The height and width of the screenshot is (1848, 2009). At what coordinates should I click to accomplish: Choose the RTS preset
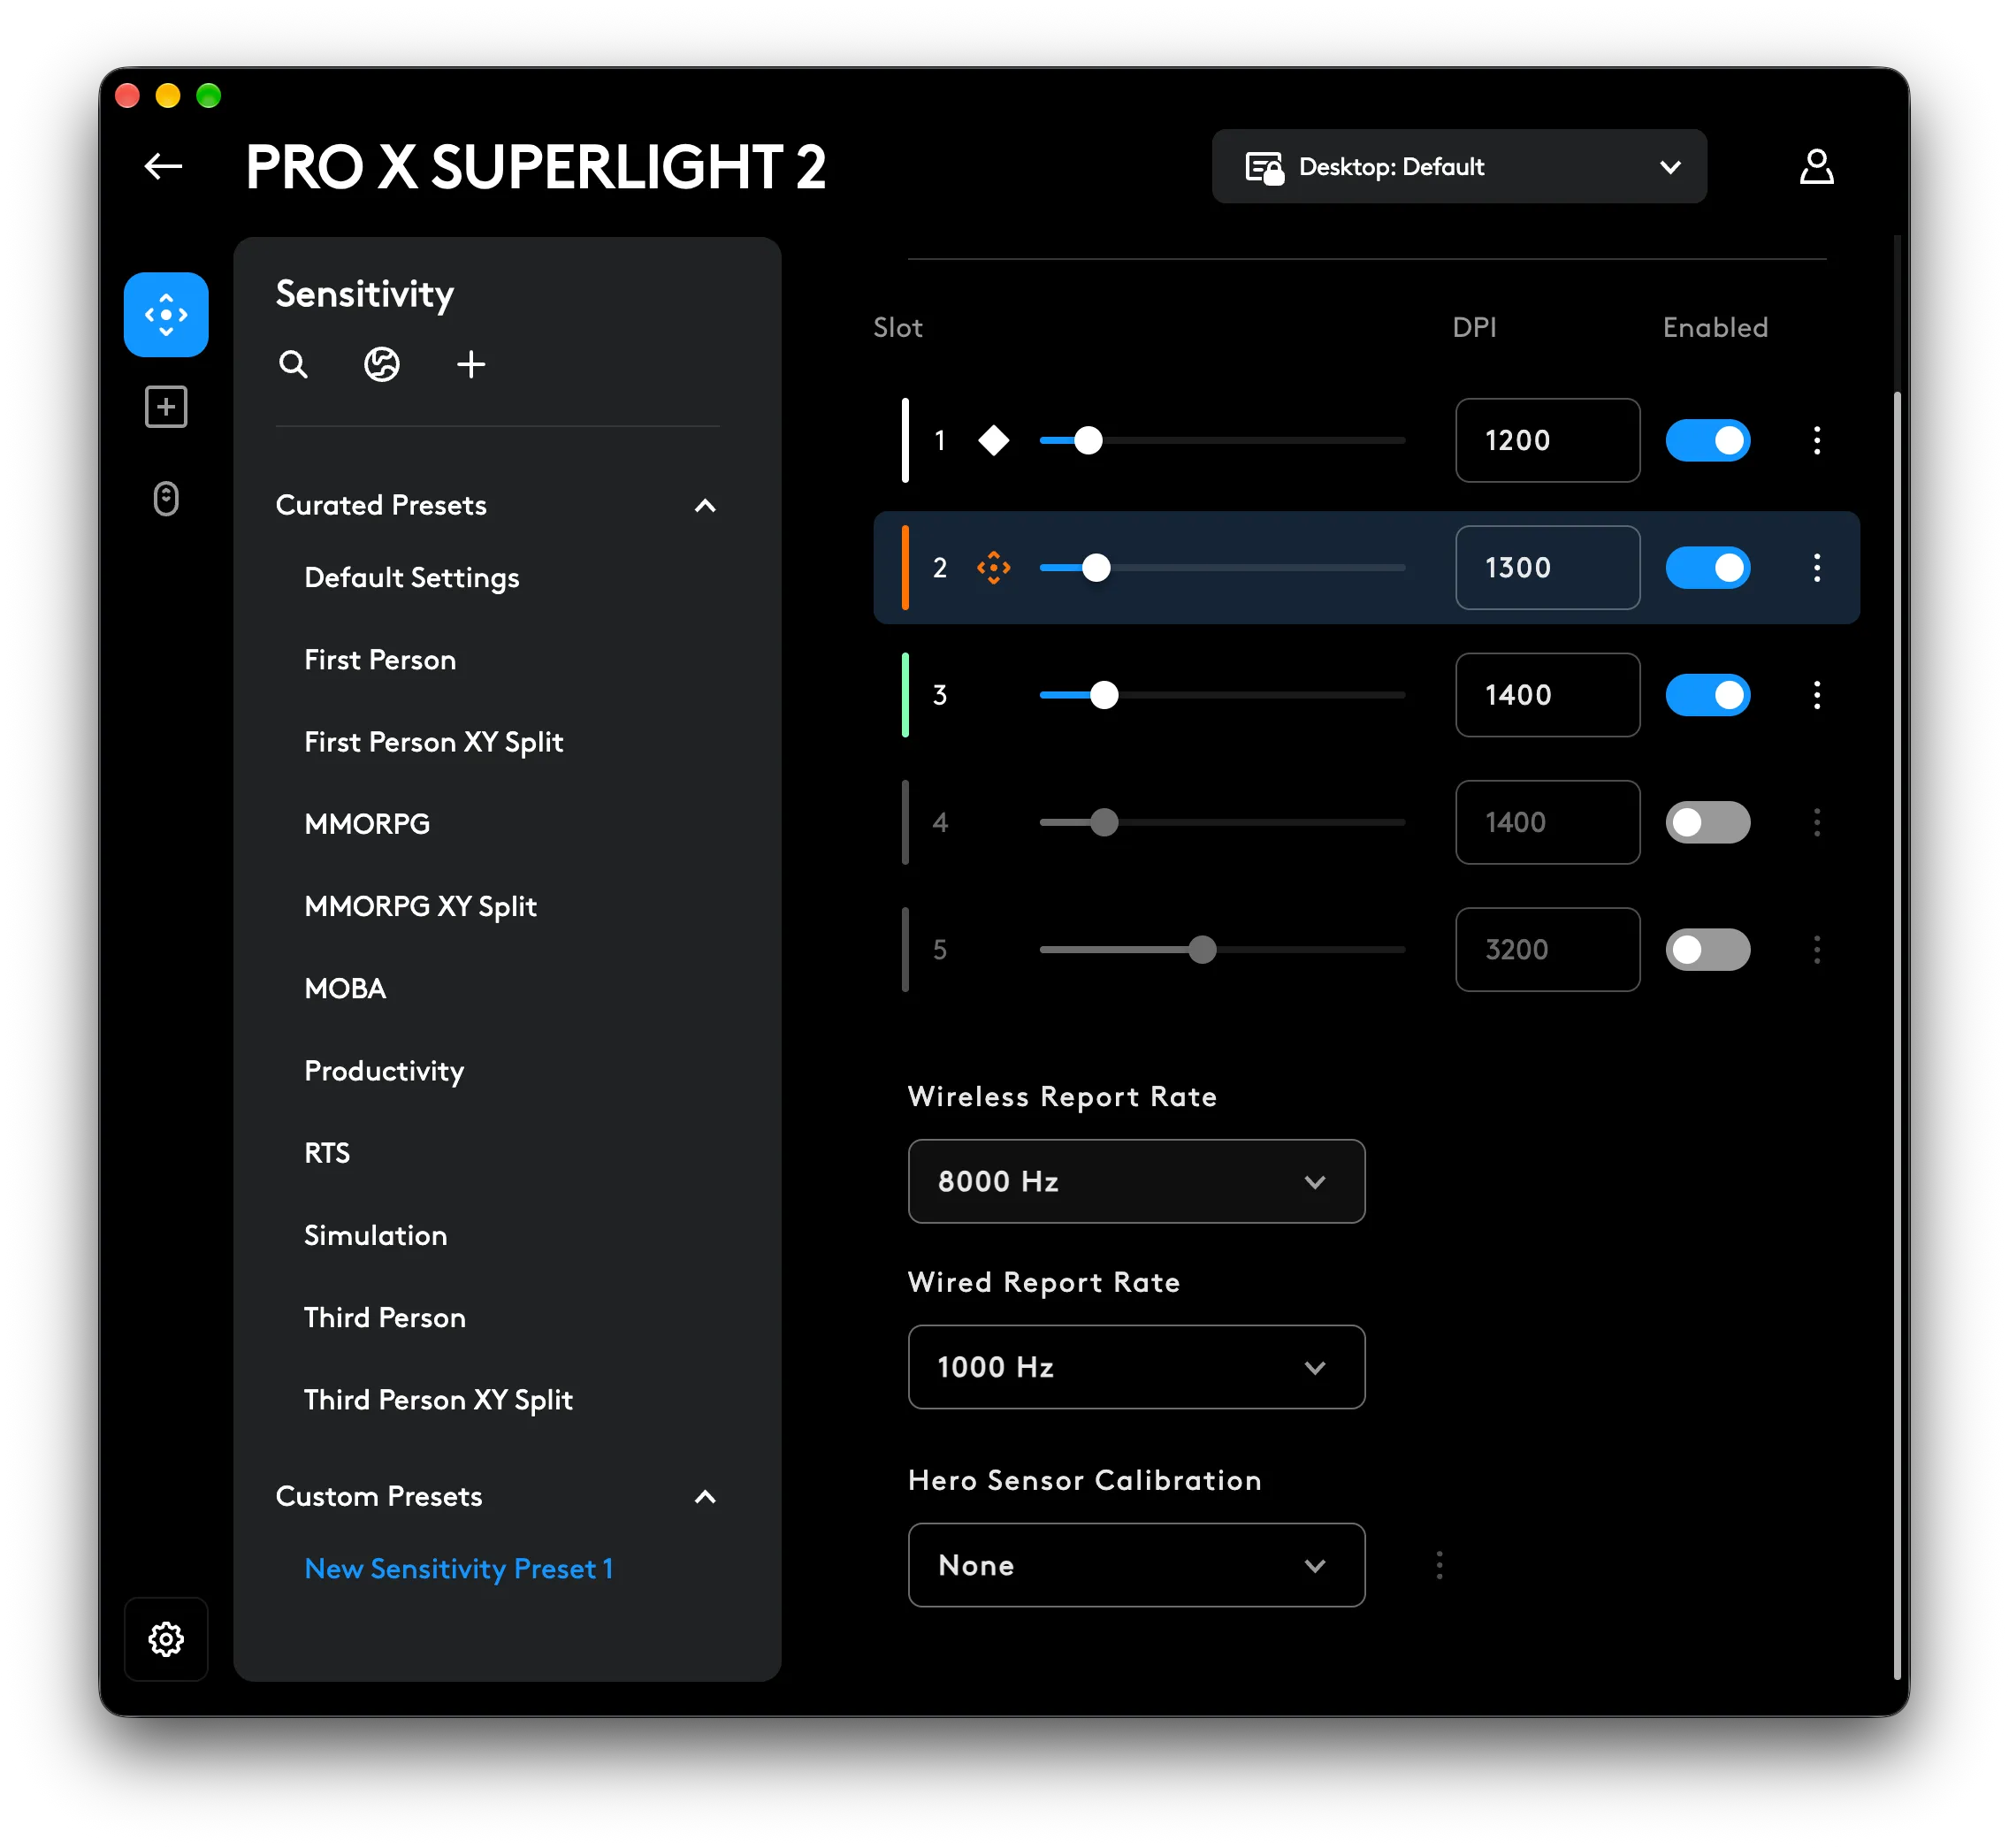[327, 1153]
